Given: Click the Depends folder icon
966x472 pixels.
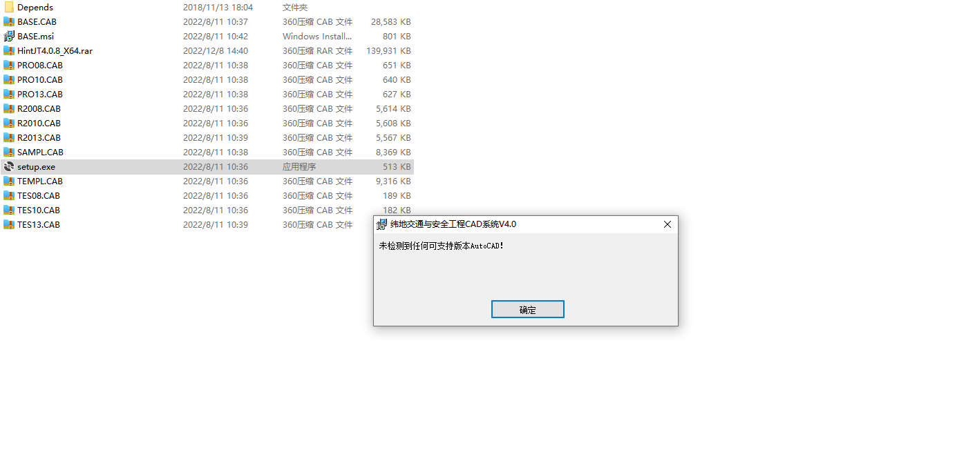Looking at the screenshot, I should click(9, 7).
